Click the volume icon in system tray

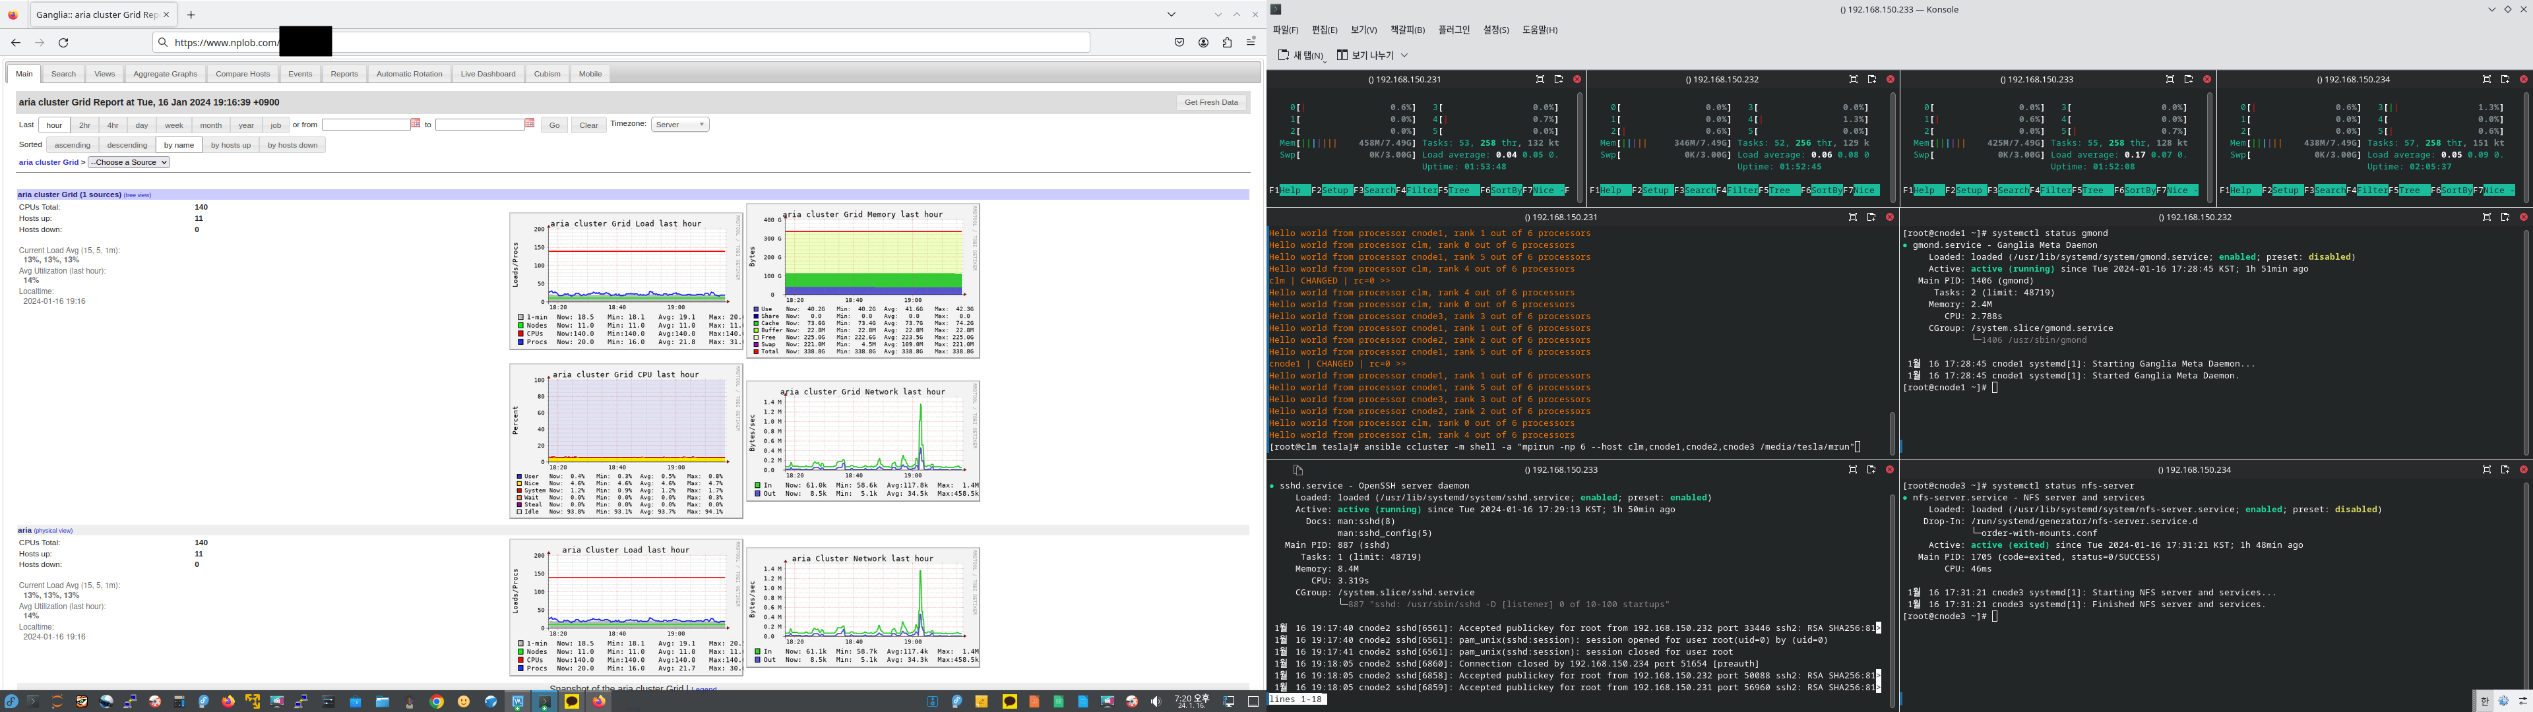(1156, 701)
